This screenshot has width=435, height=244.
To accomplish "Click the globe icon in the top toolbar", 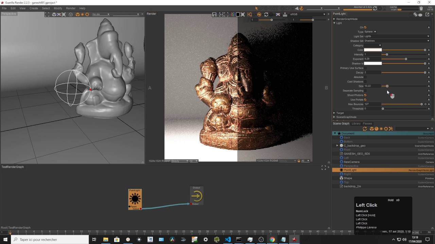I will (x=301, y=8).
